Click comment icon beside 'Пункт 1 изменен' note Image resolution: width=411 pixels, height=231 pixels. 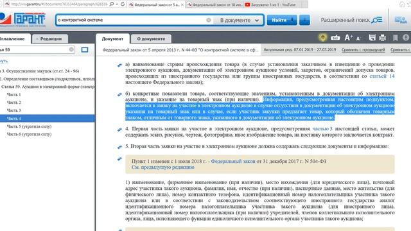(x=119, y=158)
